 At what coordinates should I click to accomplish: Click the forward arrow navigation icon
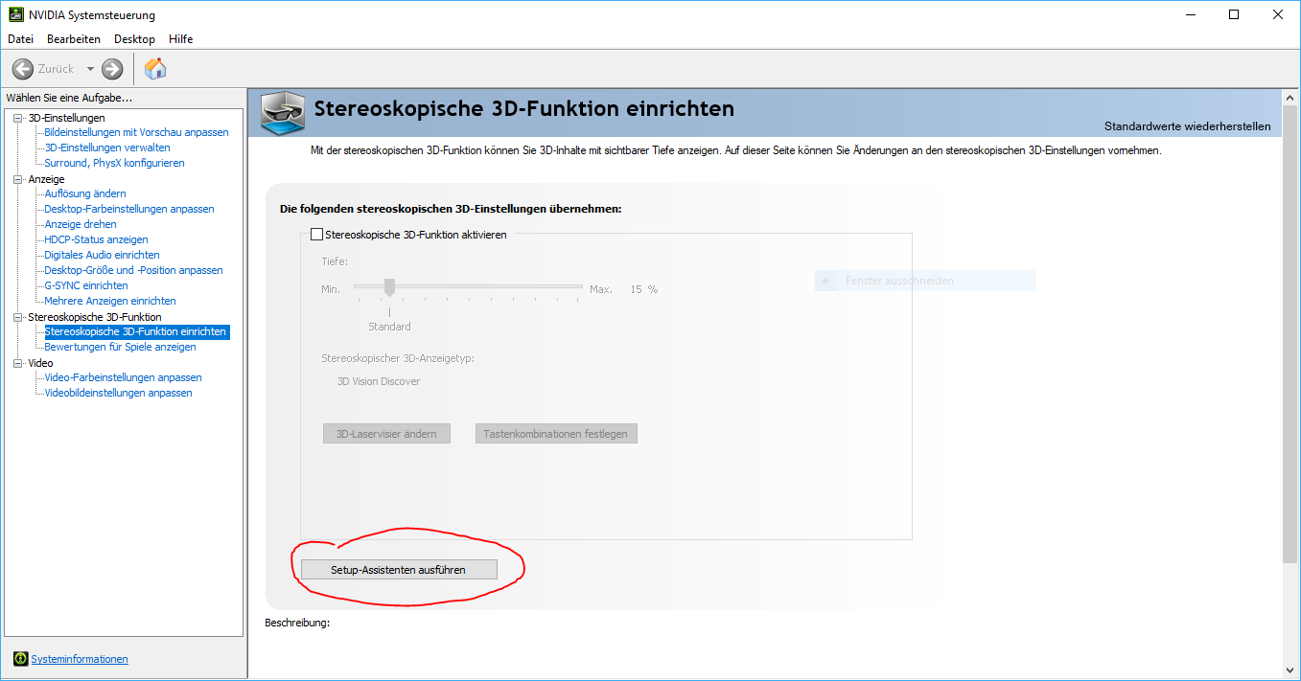[112, 69]
